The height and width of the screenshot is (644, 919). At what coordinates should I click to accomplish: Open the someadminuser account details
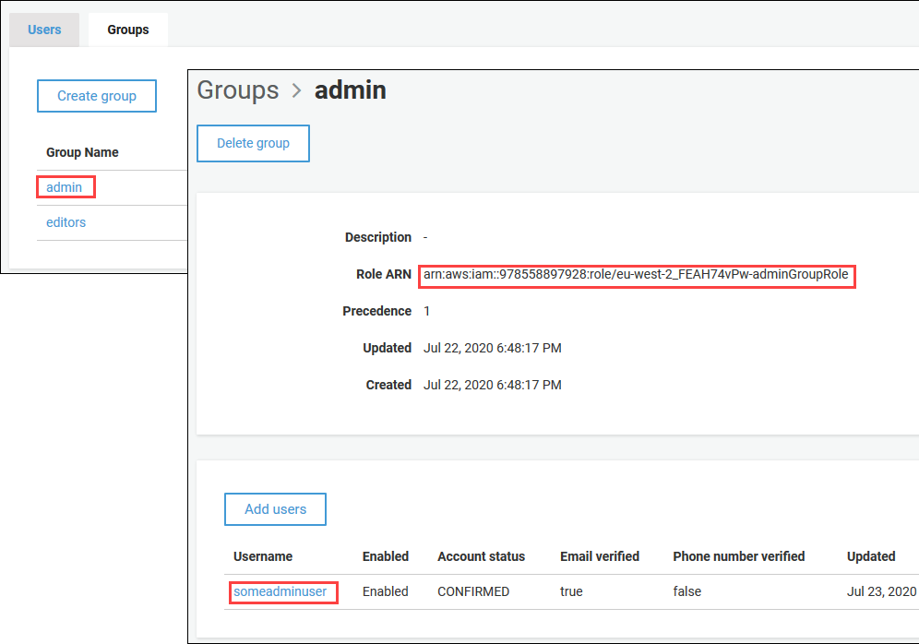(x=281, y=591)
